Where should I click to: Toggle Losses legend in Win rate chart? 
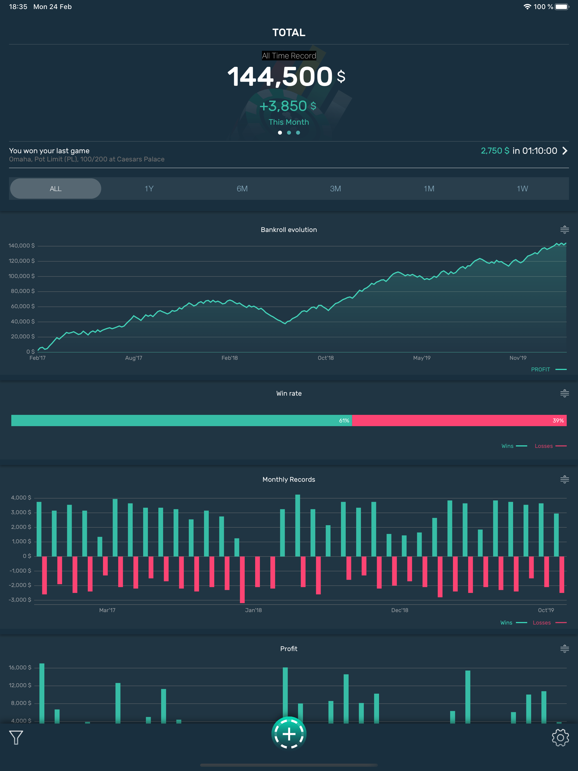[550, 446]
